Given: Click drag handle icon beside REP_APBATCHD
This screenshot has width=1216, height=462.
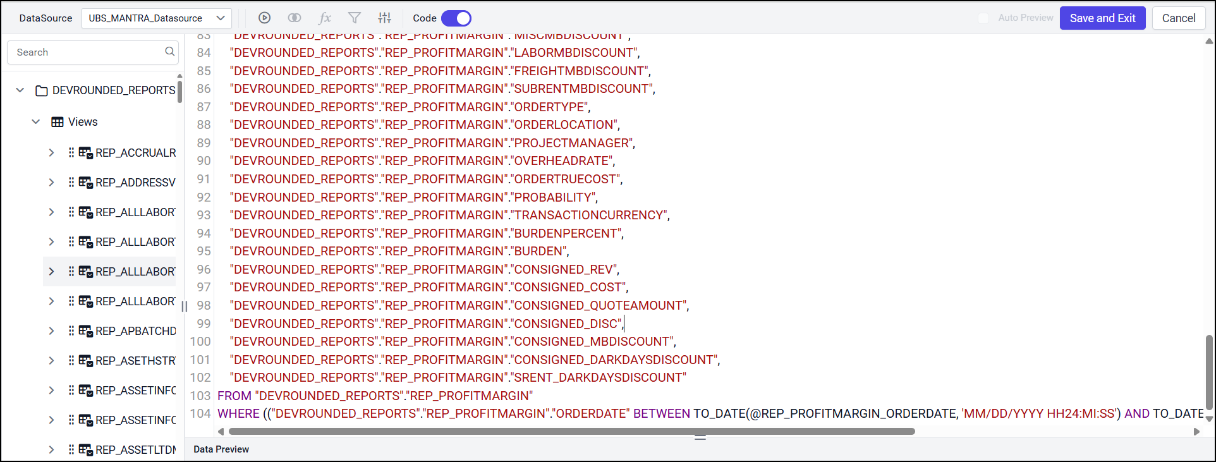Looking at the screenshot, I should (71, 331).
